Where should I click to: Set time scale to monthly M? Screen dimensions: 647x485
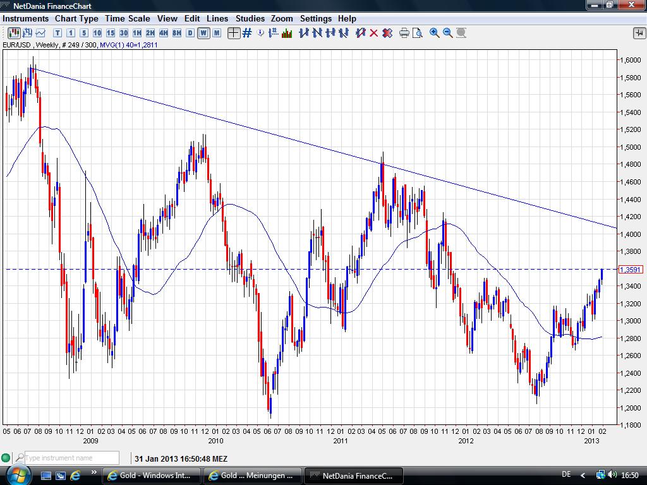(217, 33)
